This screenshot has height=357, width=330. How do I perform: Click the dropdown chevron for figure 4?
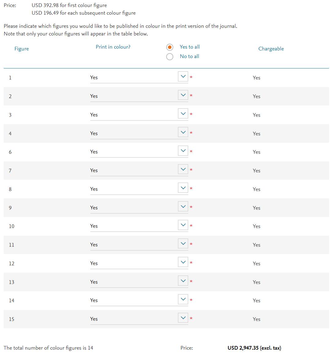183,132
